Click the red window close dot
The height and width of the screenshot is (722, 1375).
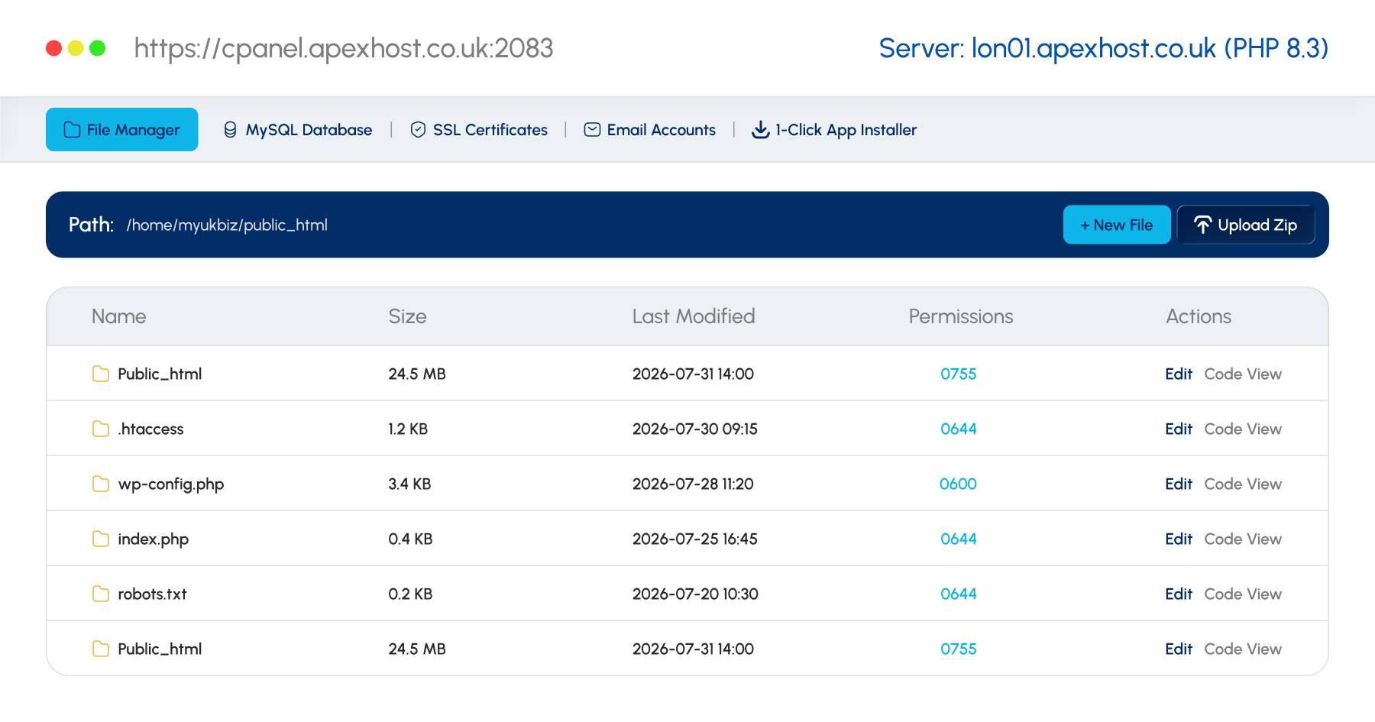53,48
